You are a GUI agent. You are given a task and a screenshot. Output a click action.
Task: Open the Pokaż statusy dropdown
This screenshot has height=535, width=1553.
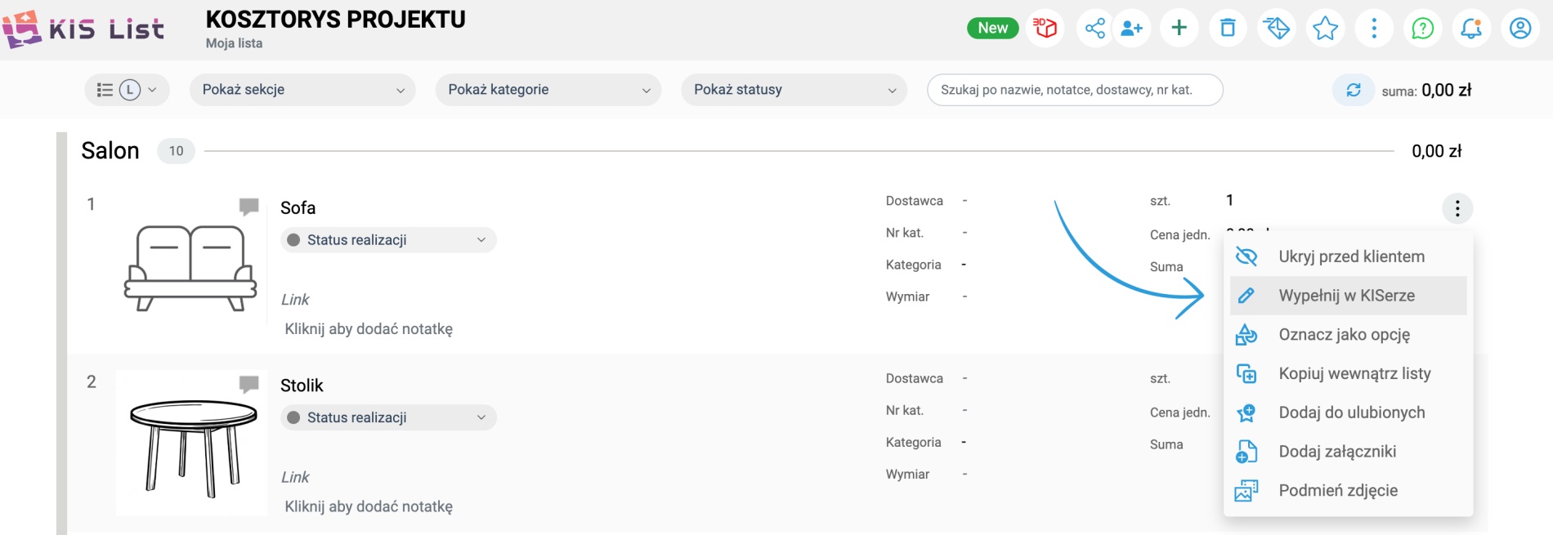794,90
